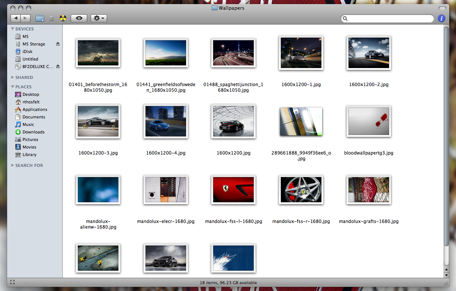The width and height of the screenshot is (456, 291).
Task: Collapse the DEVICES section
Action: coord(12,29)
